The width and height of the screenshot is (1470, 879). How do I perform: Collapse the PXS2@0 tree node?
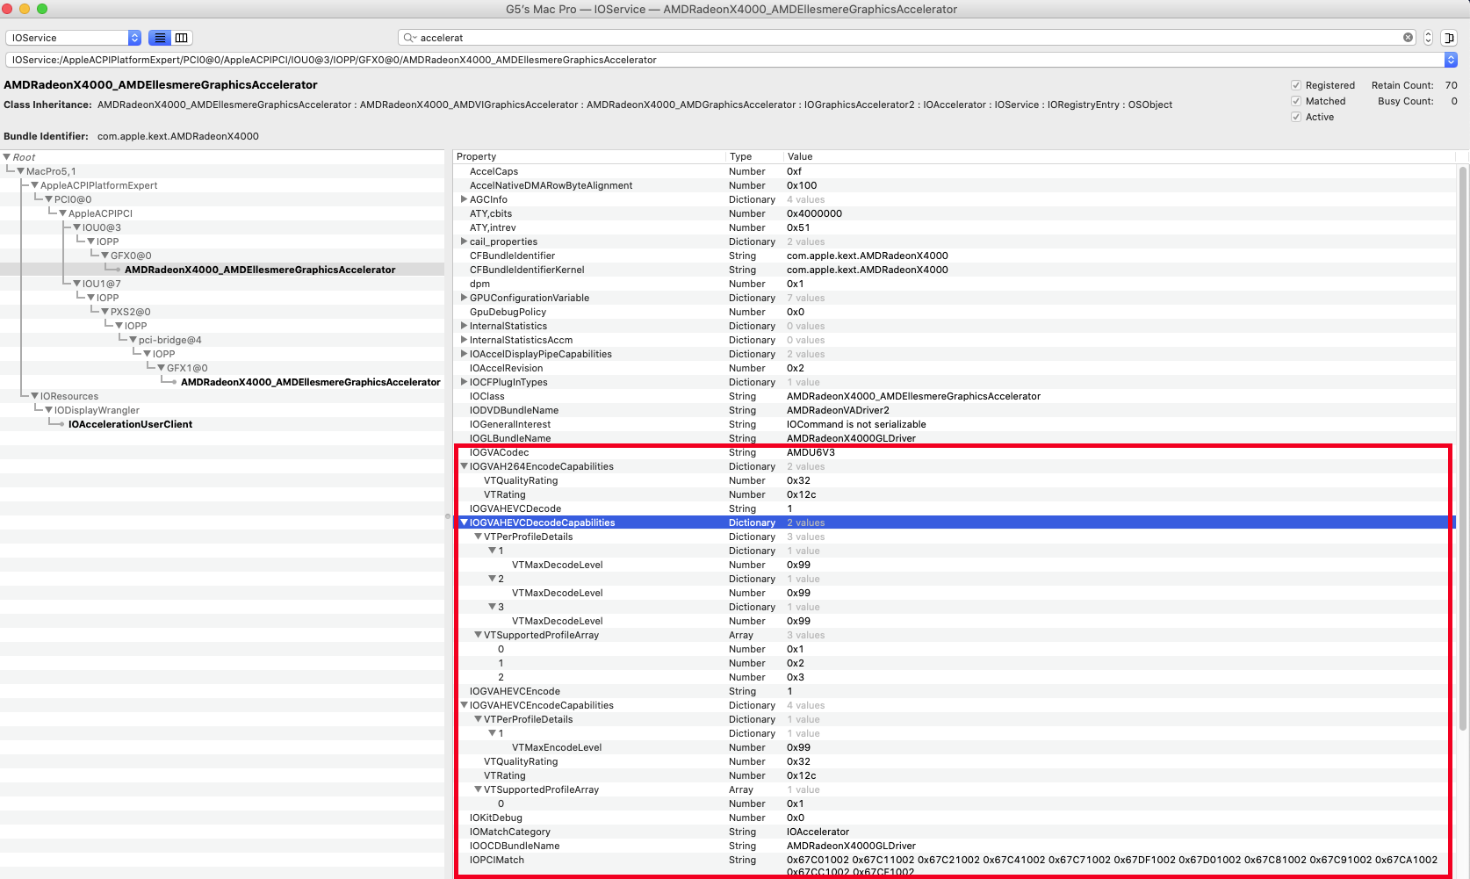click(105, 312)
